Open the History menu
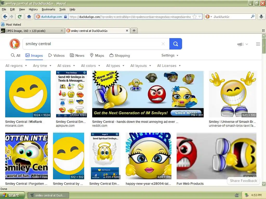This screenshot has width=266, height=199. [33, 9]
